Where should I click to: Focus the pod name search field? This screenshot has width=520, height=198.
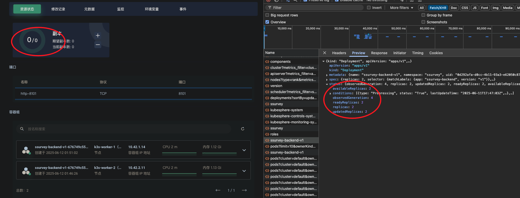[x=124, y=129]
